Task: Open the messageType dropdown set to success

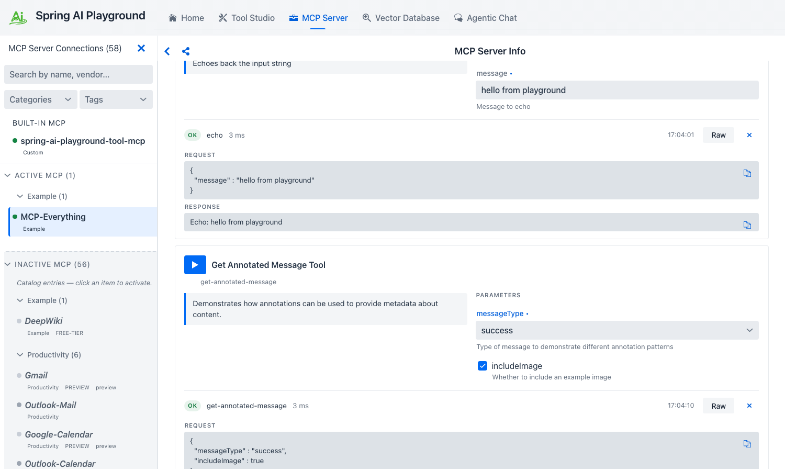Action: pyautogui.click(x=617, y=330)
